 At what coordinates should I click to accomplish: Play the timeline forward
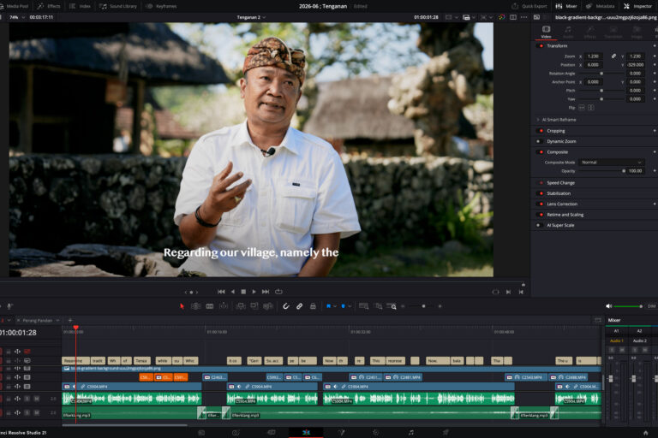coord(254,292)
